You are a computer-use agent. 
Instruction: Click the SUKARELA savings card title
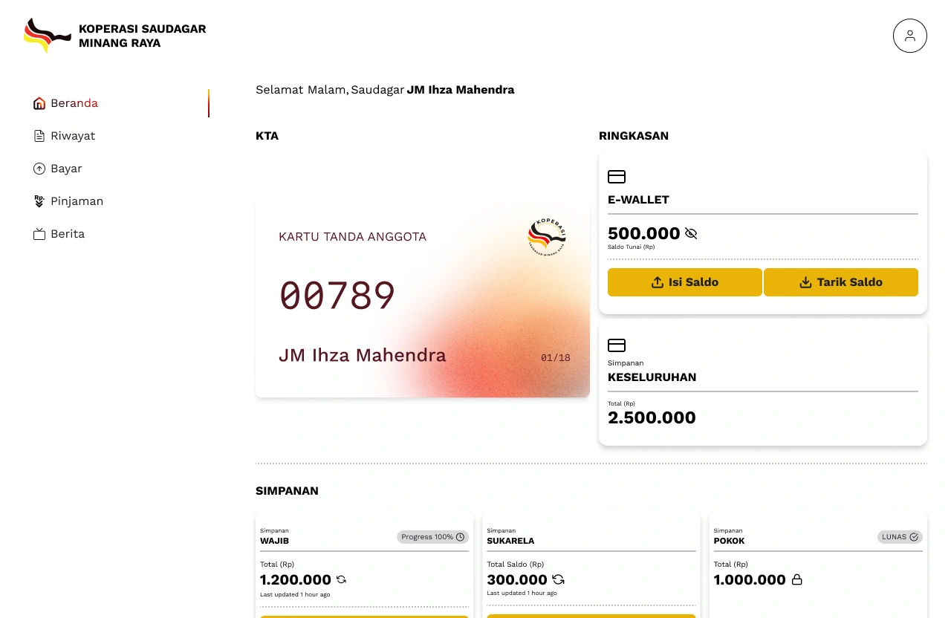click(x=510, y=541)
